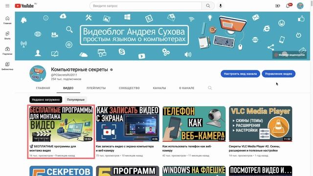Click Настроить вид канала button

240,74
